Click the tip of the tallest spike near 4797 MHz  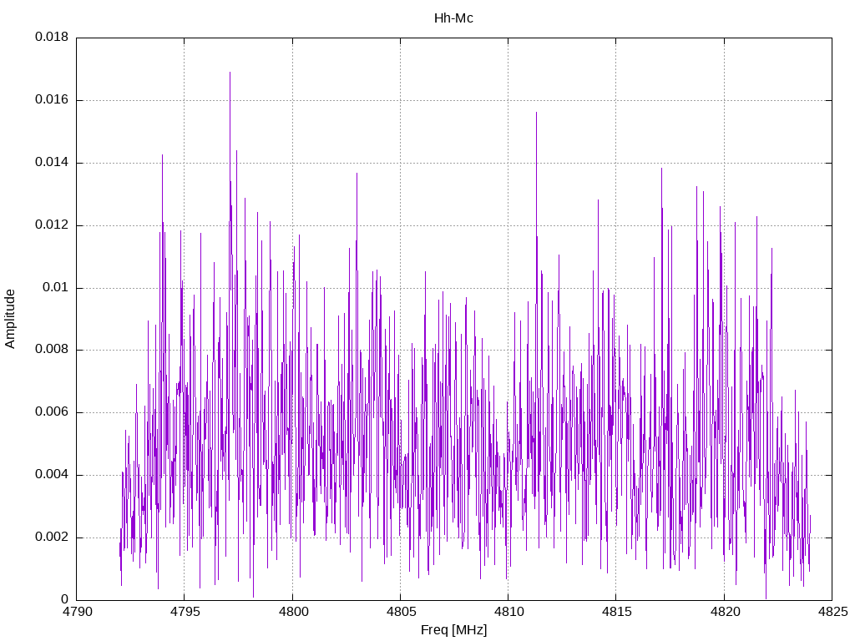tap(230, 72)
